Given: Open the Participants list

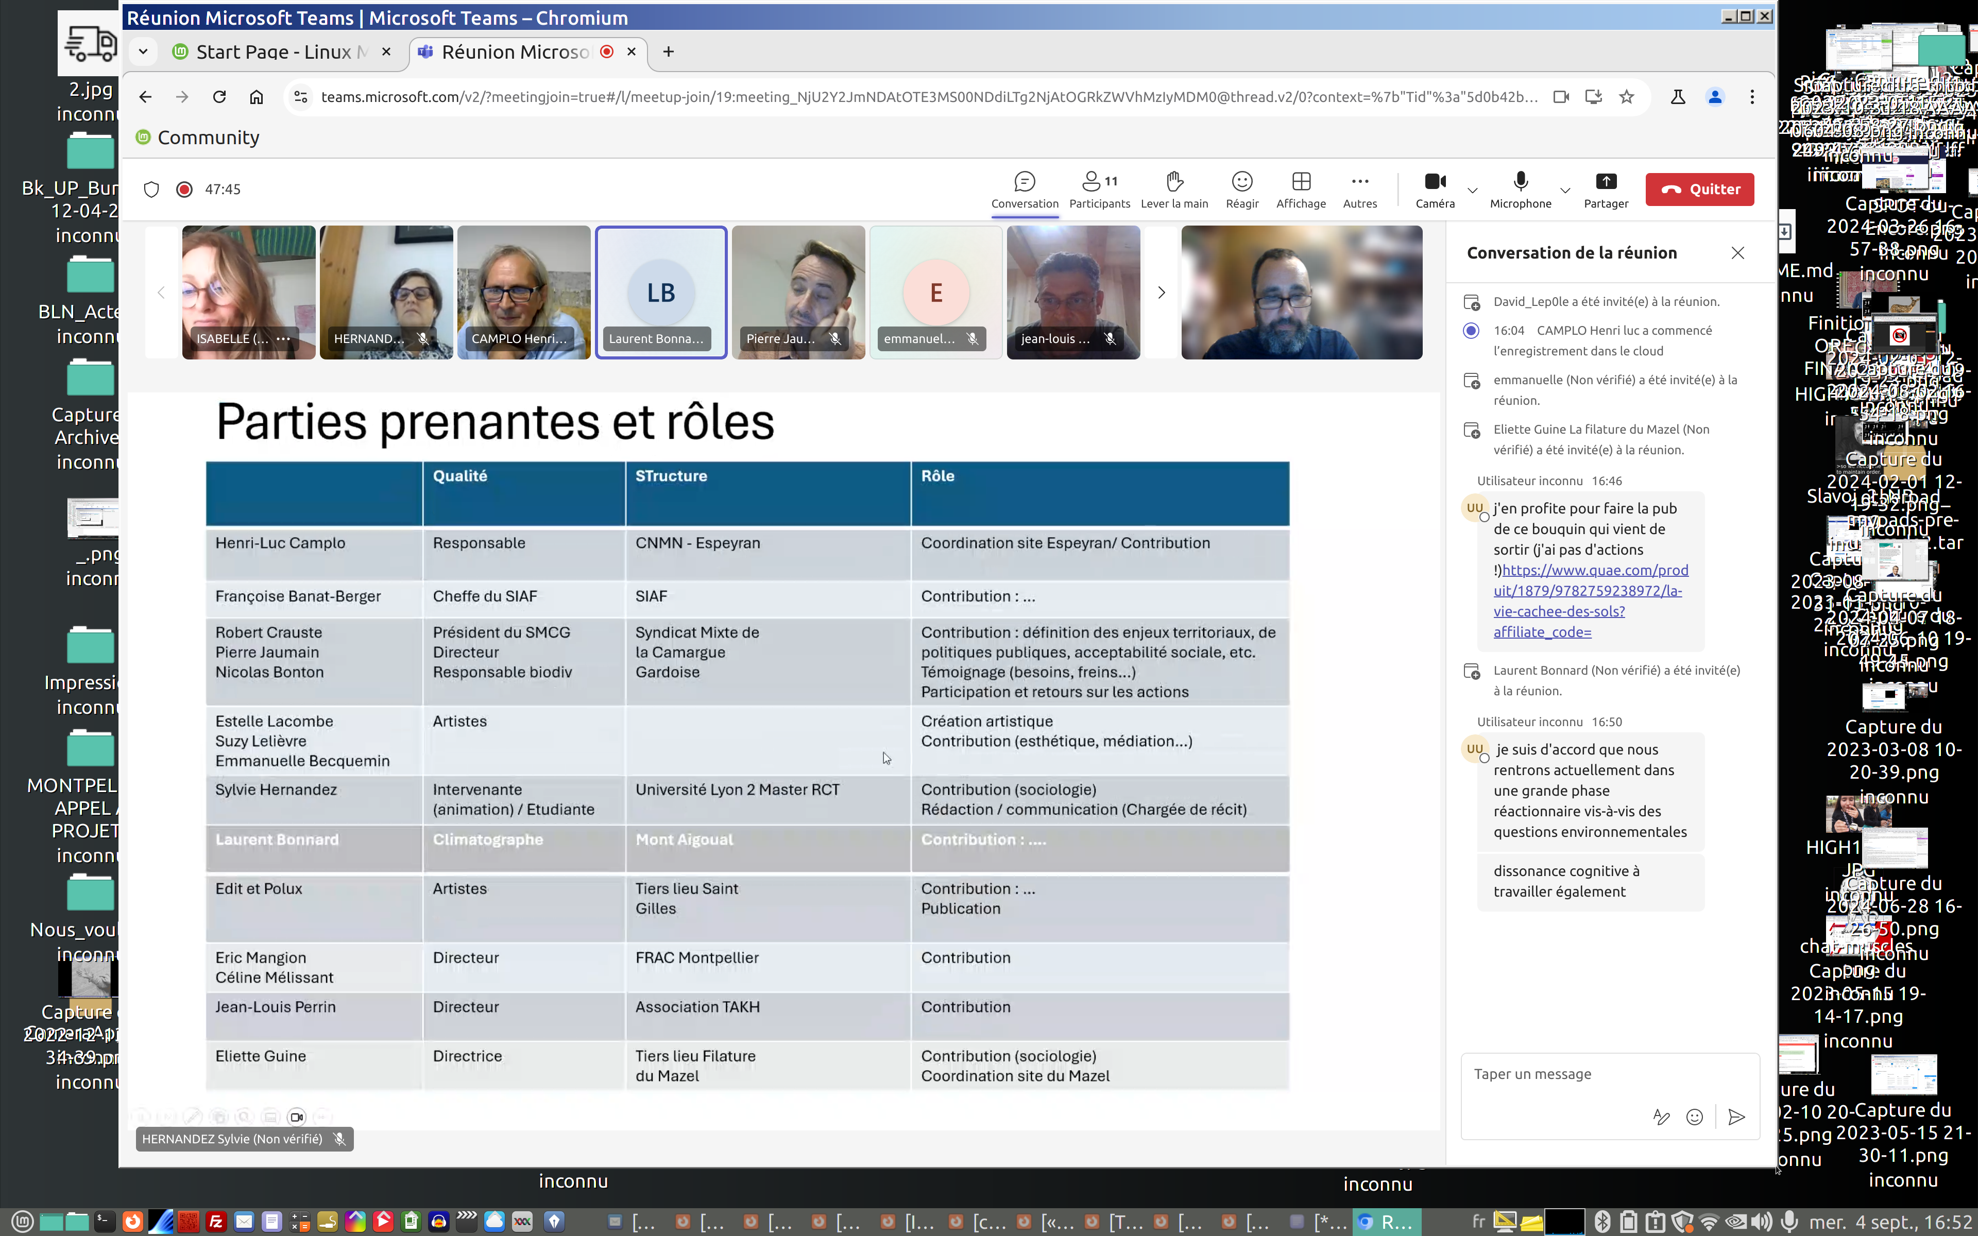Looking at the screenshot, I should click(x=1099, y=189).
